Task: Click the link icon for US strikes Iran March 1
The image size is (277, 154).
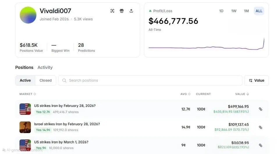Action: pyautogui.click(x=260, y=145)
